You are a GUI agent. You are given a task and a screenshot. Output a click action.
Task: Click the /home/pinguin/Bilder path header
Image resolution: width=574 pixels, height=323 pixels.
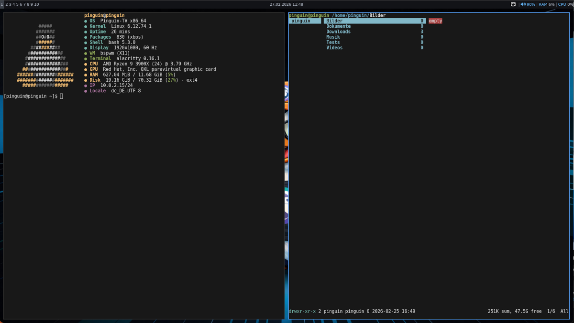pyautogui.click(x=359, y=15)
